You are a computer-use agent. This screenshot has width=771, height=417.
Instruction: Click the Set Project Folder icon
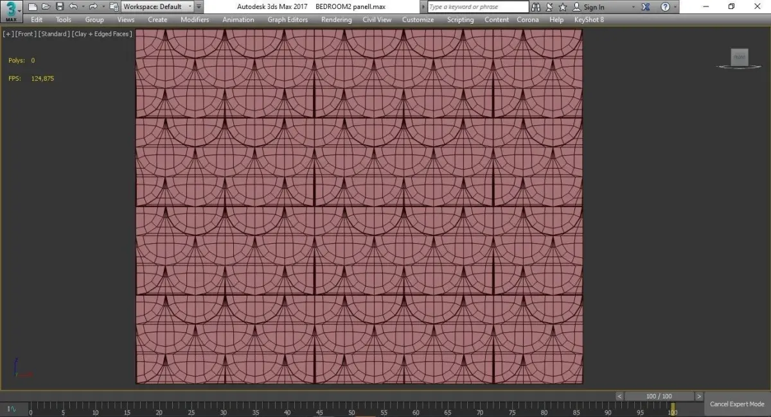(x=114, y=7)
